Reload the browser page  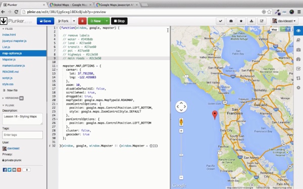point(17,12)
